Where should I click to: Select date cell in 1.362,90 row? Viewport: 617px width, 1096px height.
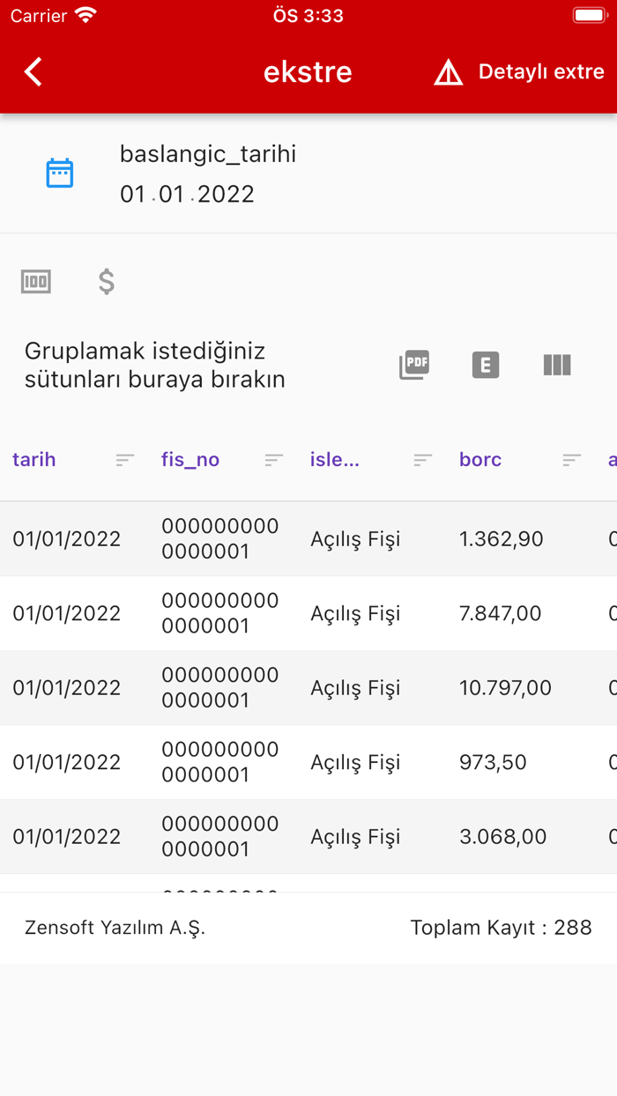pyautogui.click(x=67, y=539)
